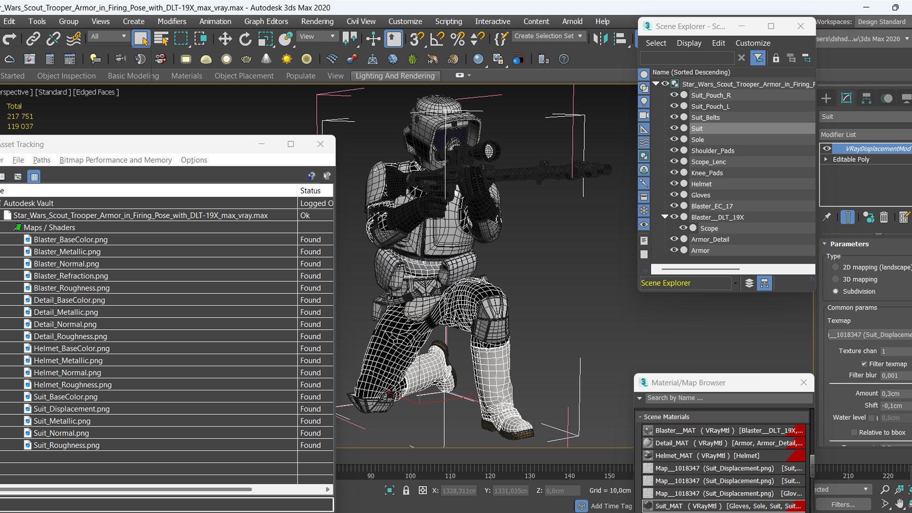Switch to Lighting And Rendering tab
This screenshot has width=912, height=513.
tap(395, 76)
